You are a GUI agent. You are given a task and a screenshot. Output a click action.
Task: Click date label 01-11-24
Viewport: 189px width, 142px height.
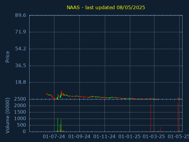point(104,137)
